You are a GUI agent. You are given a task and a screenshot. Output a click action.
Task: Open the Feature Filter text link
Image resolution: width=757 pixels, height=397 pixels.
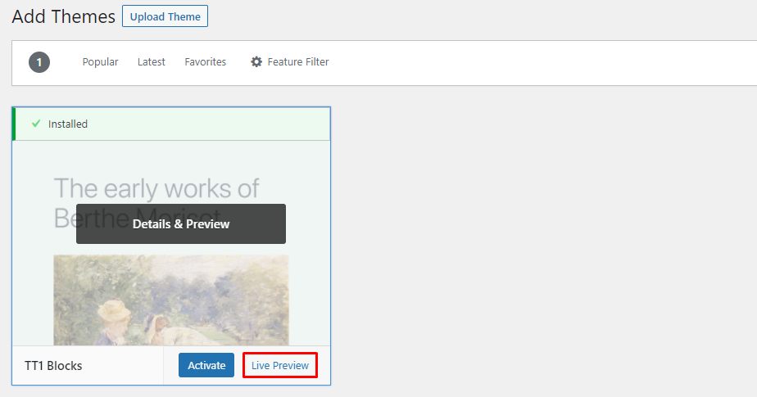coord(298,62)
